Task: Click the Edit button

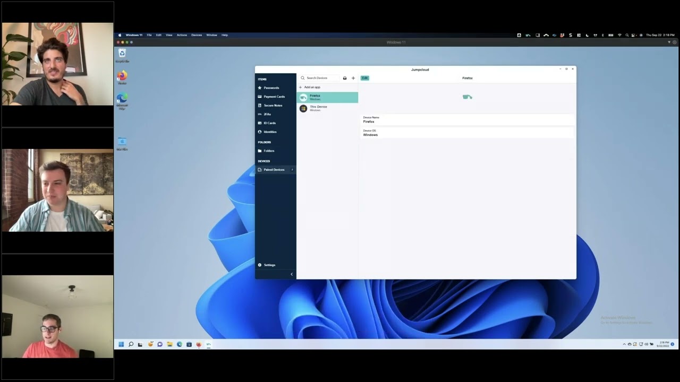Action: tap(365, 78)
